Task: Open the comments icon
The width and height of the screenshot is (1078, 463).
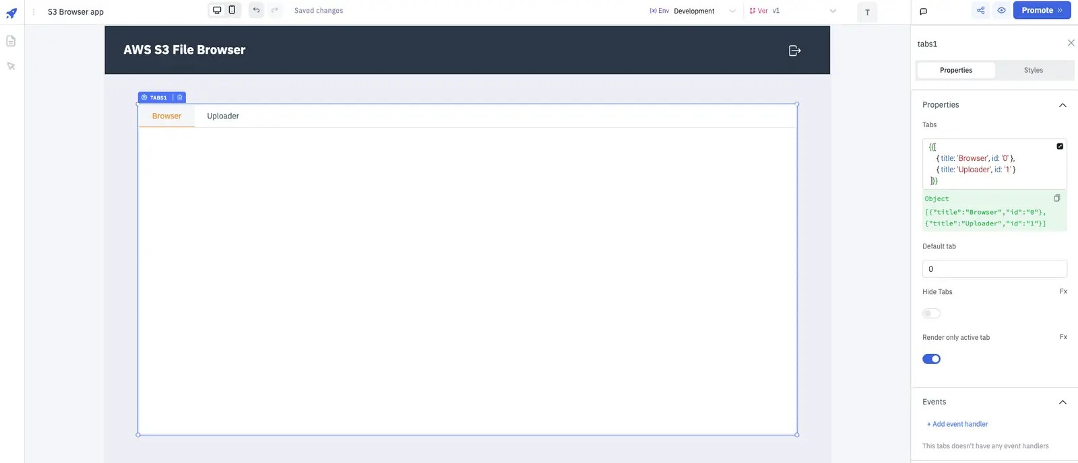Action: (924, 11)
